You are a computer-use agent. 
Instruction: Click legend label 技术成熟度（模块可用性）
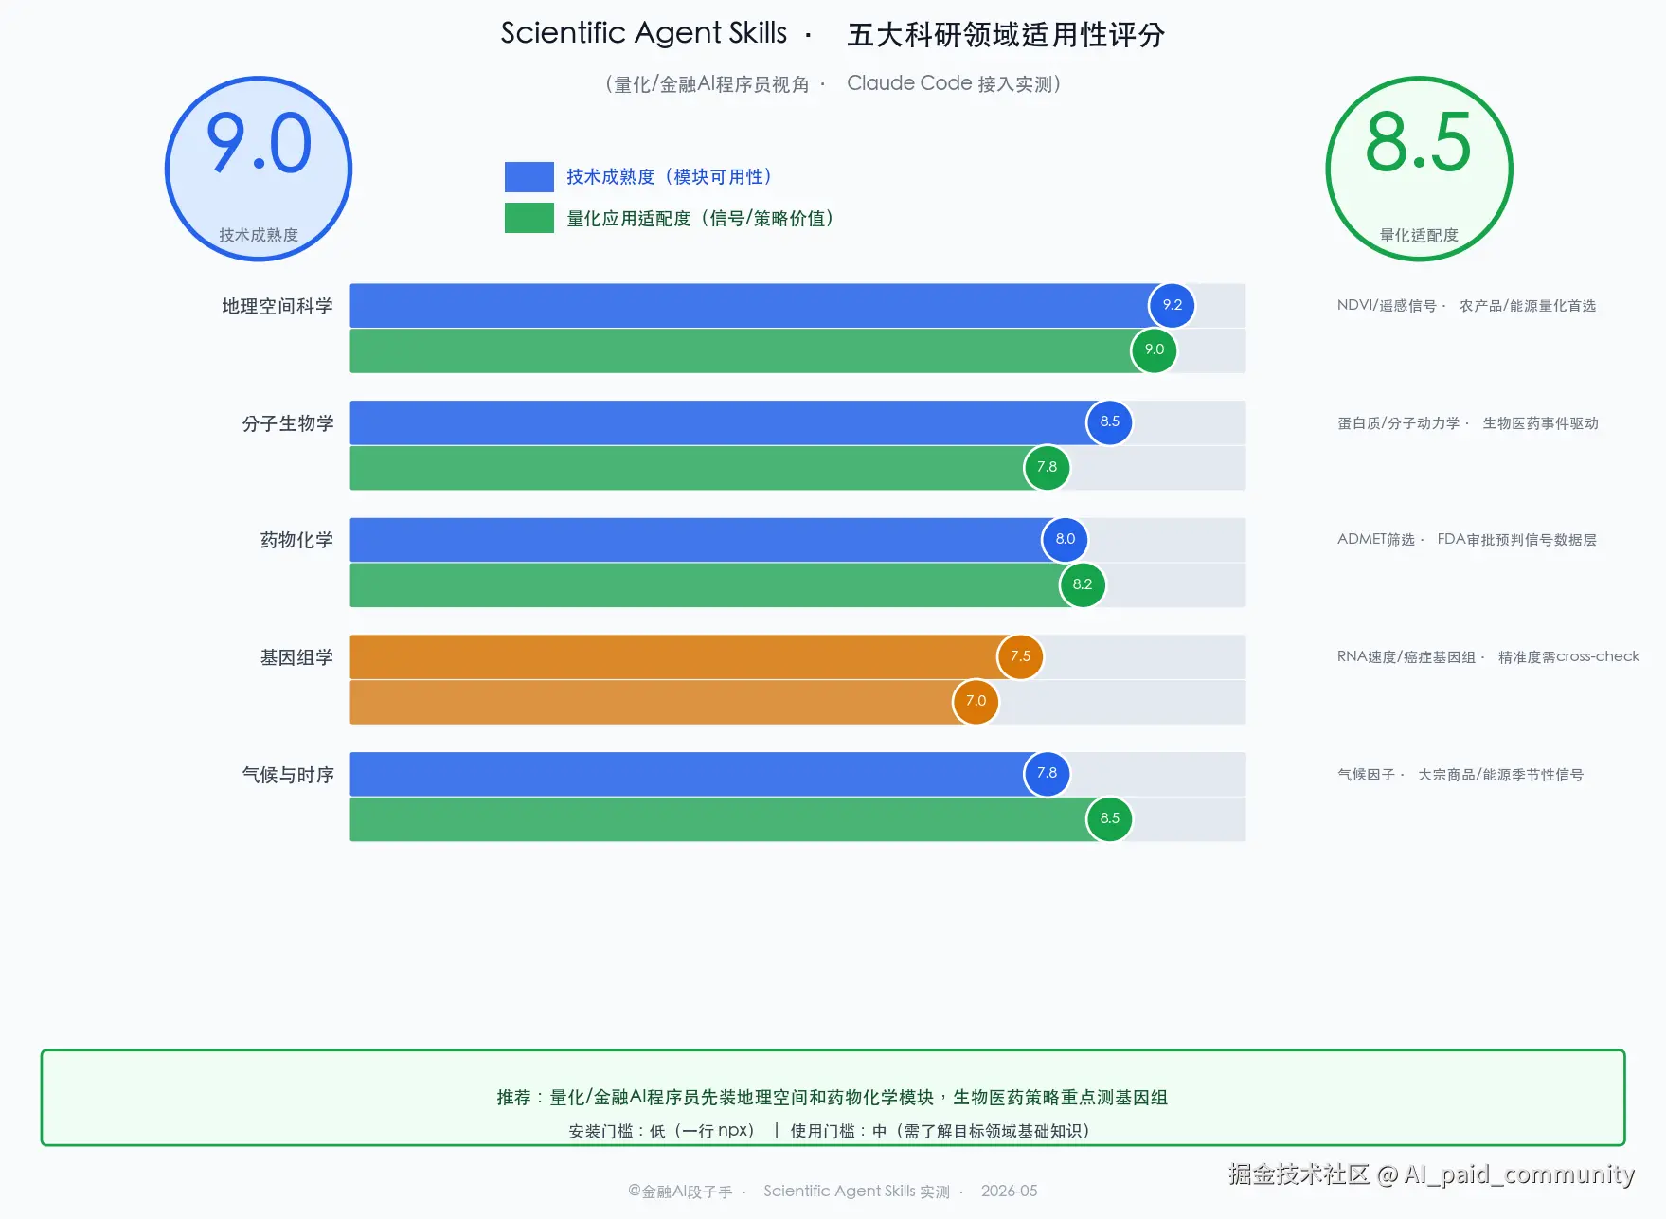670,177
